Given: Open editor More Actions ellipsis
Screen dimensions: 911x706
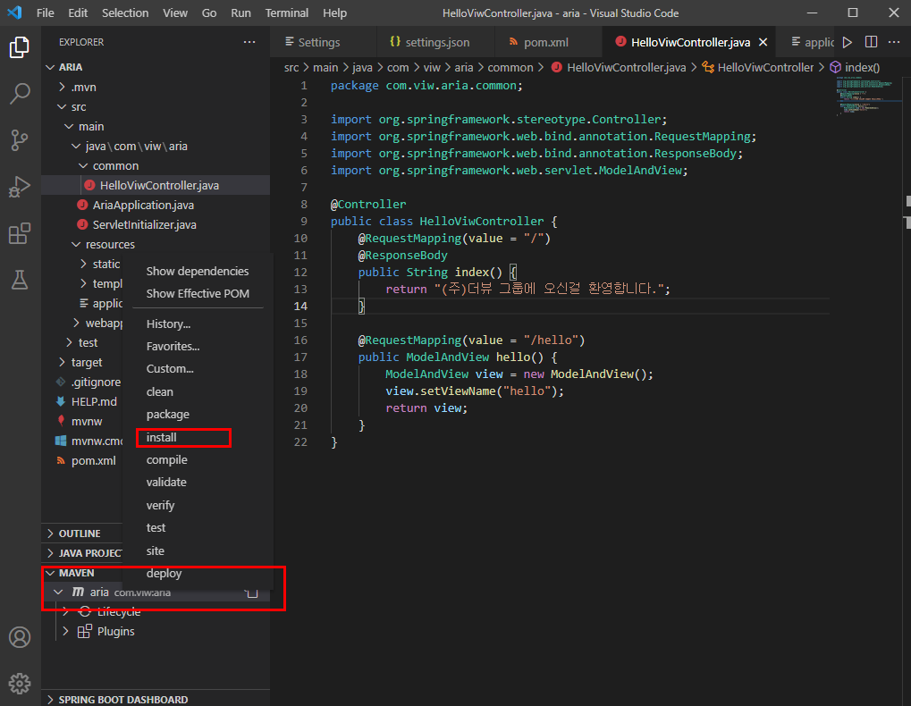Looking at the screenshot, I should click(894, 42).
